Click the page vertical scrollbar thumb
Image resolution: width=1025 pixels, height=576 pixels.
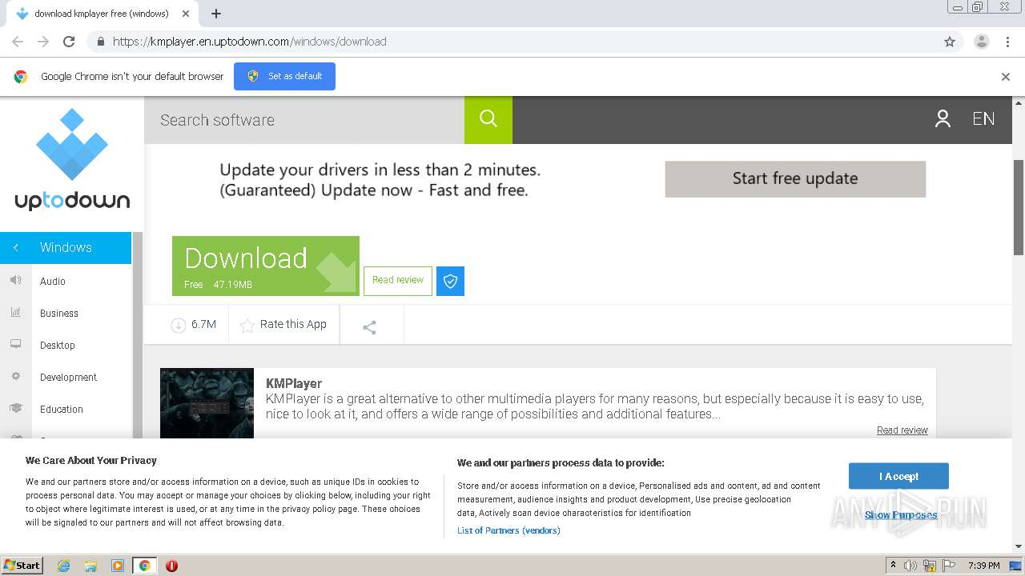point(1019,208)
